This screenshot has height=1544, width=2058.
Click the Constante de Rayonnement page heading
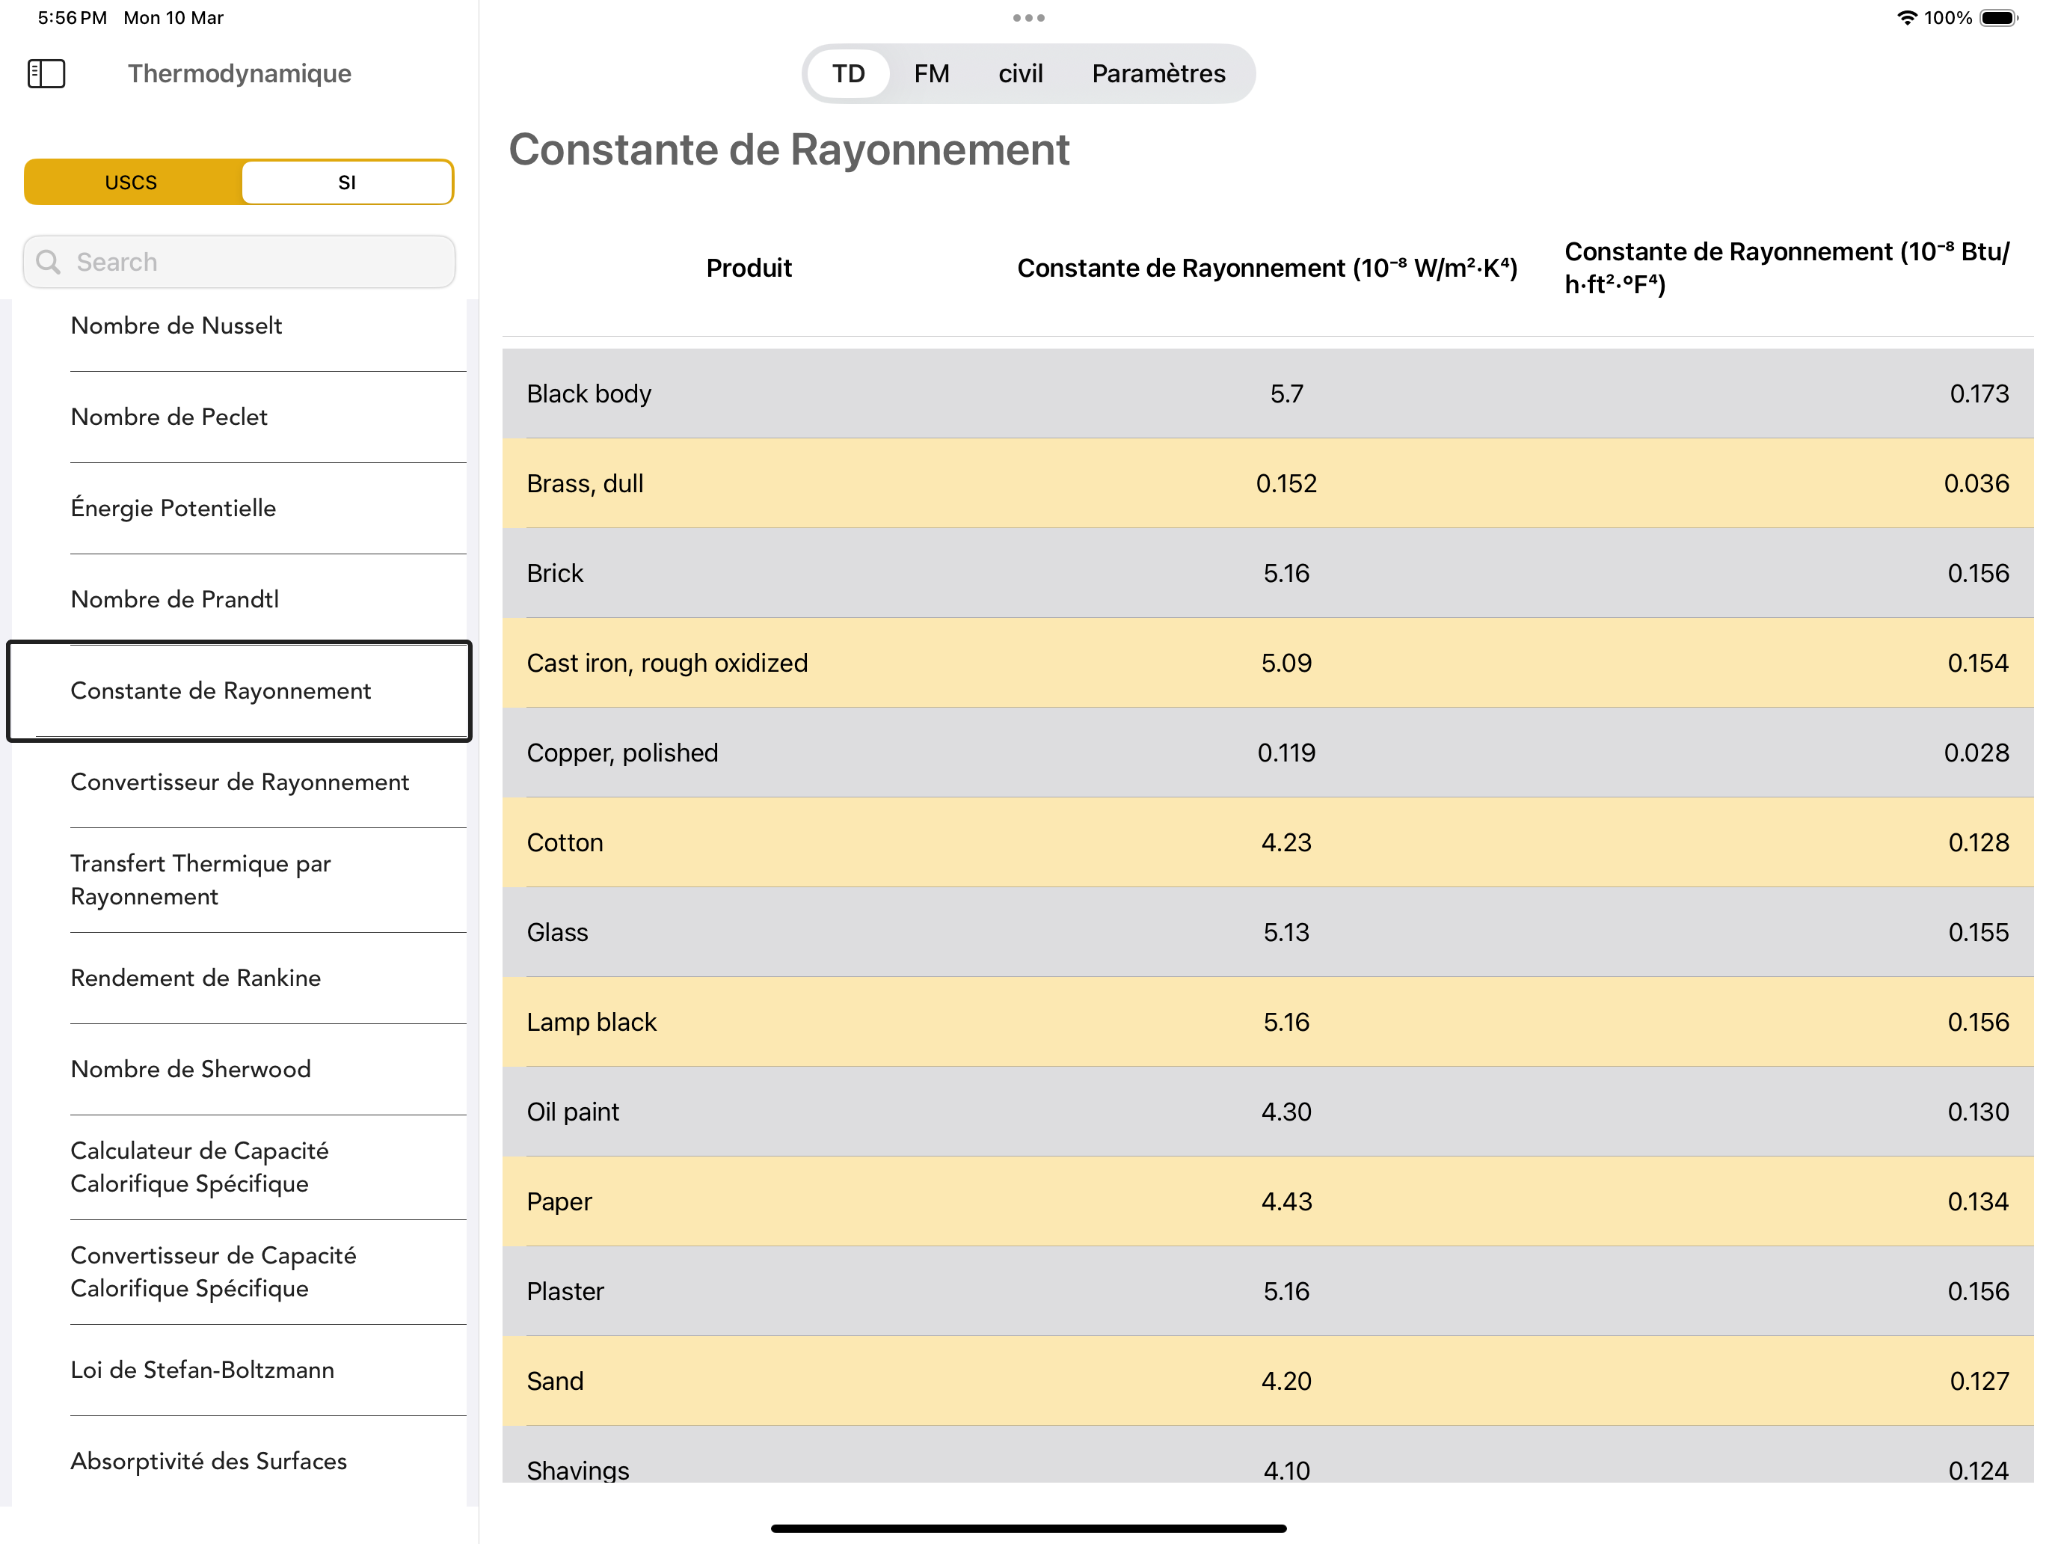(789, 150)
